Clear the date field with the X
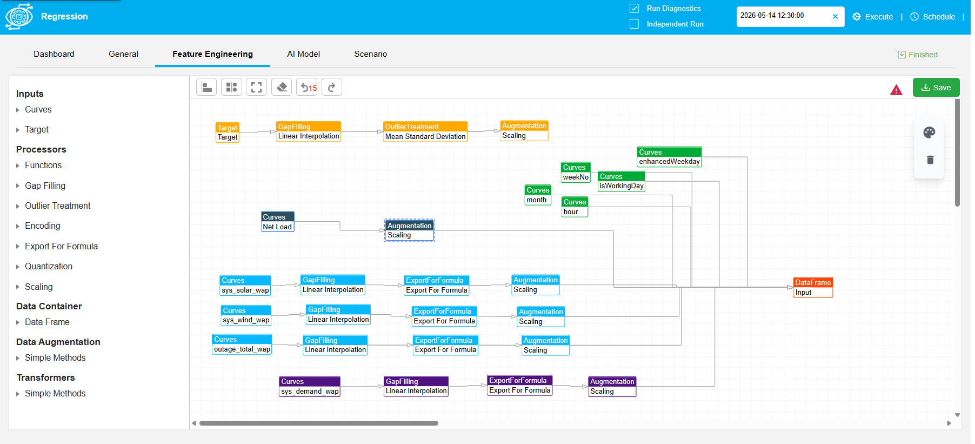This screenshot has height=444, width=975. (835, 16)
